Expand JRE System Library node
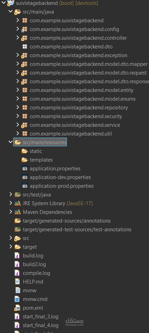Viewport: 149px width, 333px height. [x=10, y=203]
